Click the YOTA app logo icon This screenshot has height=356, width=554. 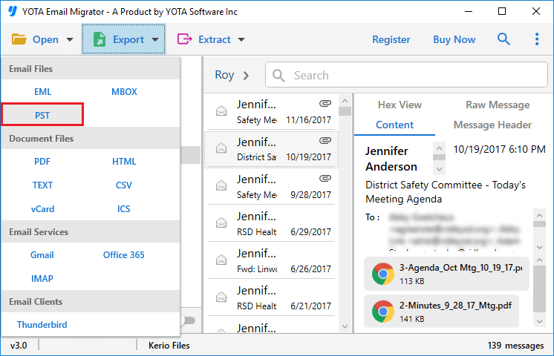tap(13, 11)
